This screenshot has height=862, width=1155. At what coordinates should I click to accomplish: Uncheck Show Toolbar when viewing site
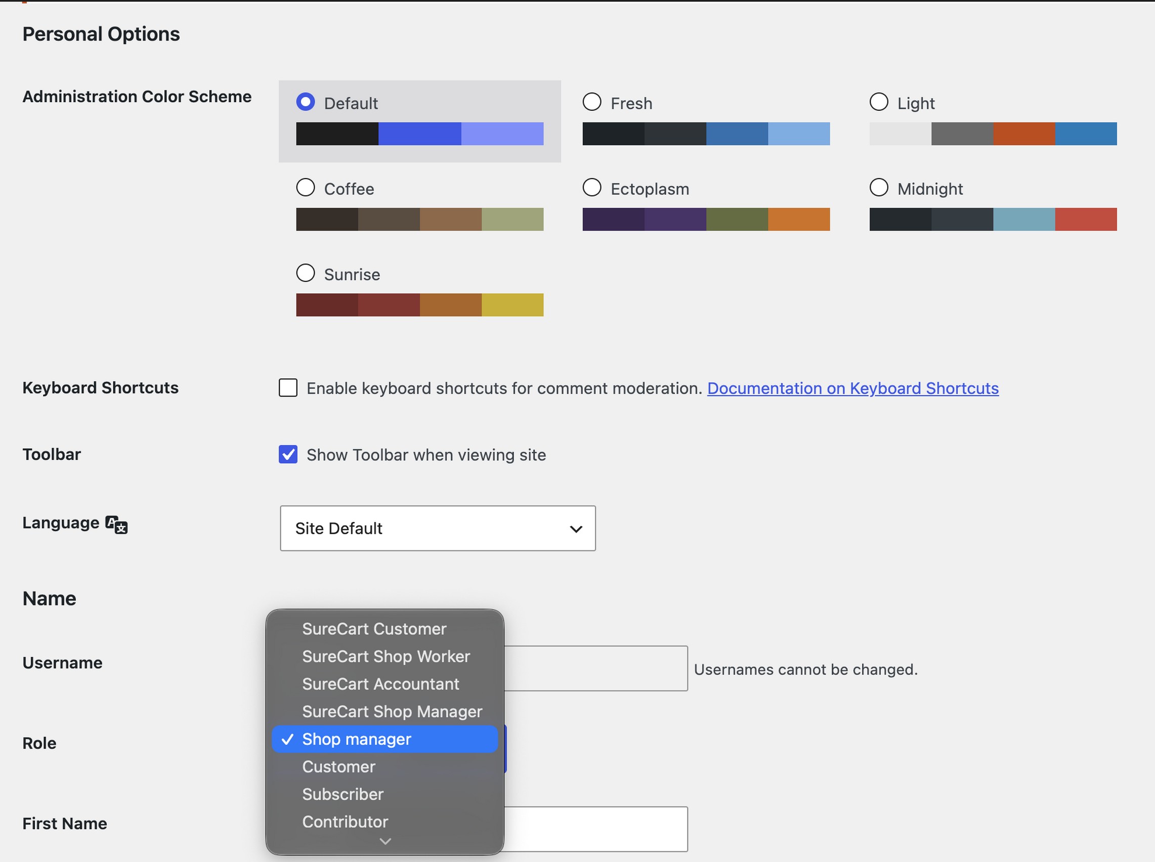click(x=288, y=454)
